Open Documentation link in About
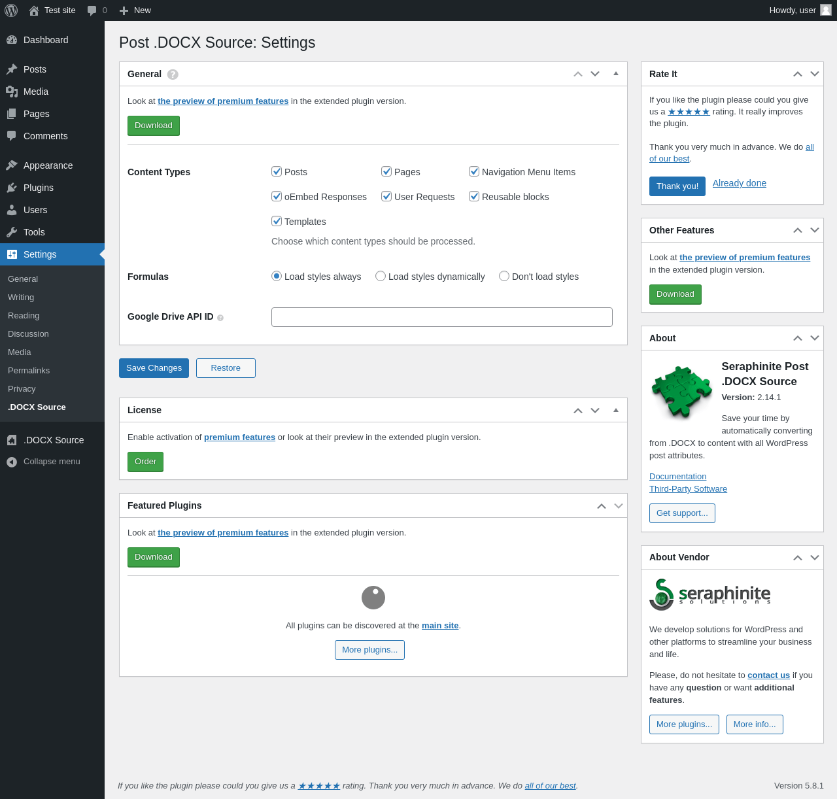 tap(678, 477)
